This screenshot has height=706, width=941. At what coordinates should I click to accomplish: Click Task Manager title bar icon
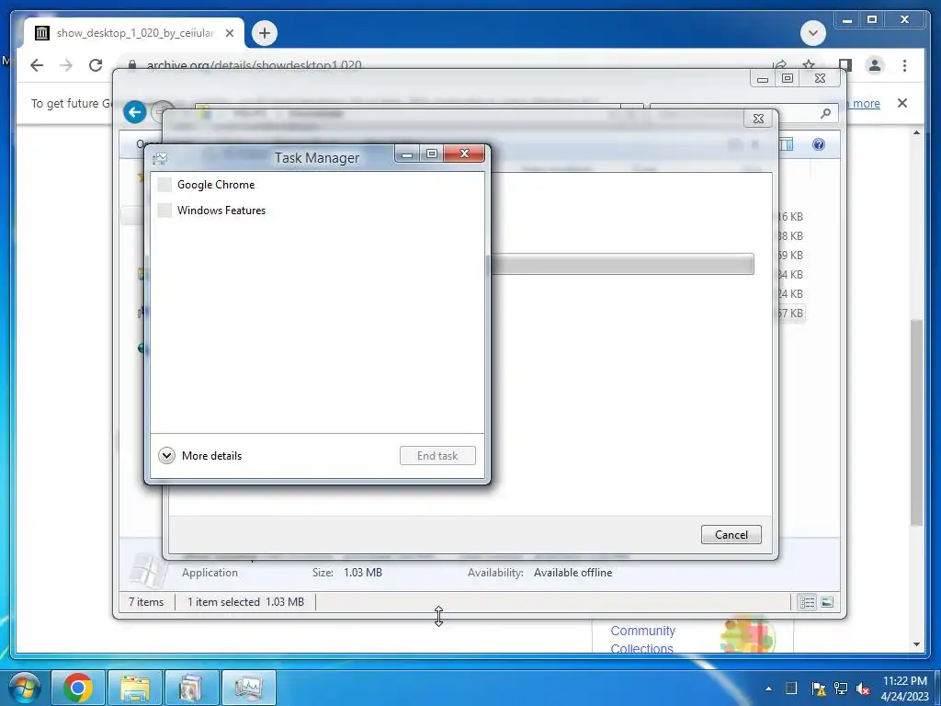pos(160,158)
